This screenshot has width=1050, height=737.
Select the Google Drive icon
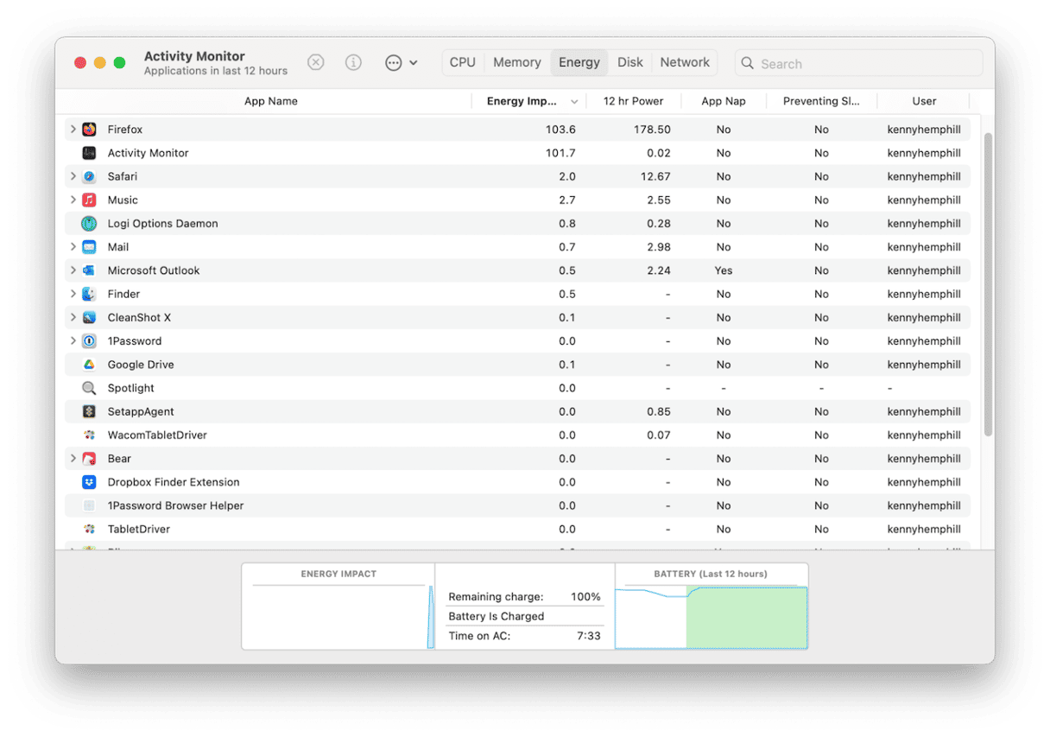pyautogui.click(x=89, y=365)
